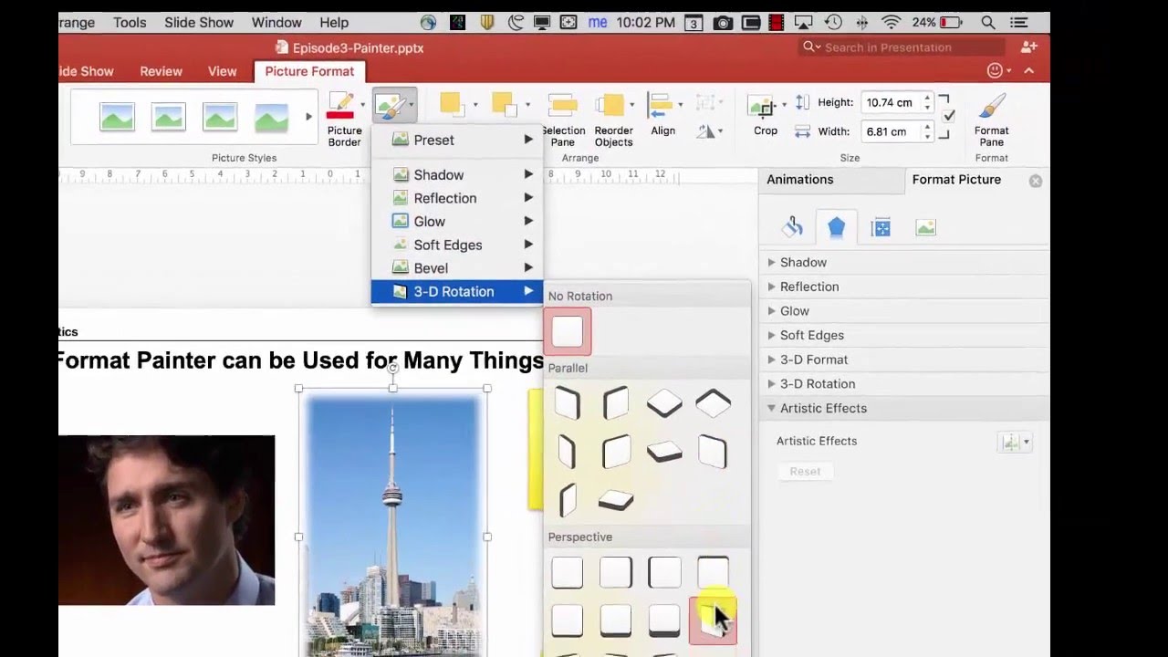Click the Wi-Fi icon in menu bar
The width and height of the screenshot is (1168, 657).
click(x=892, y=22)
